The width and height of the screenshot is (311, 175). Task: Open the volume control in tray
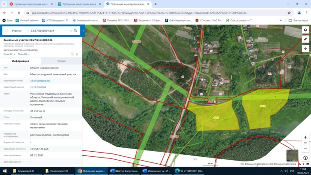[x=286, y=171]
